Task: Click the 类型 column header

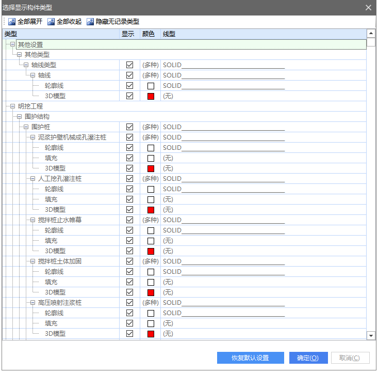Action: (11, 34)
